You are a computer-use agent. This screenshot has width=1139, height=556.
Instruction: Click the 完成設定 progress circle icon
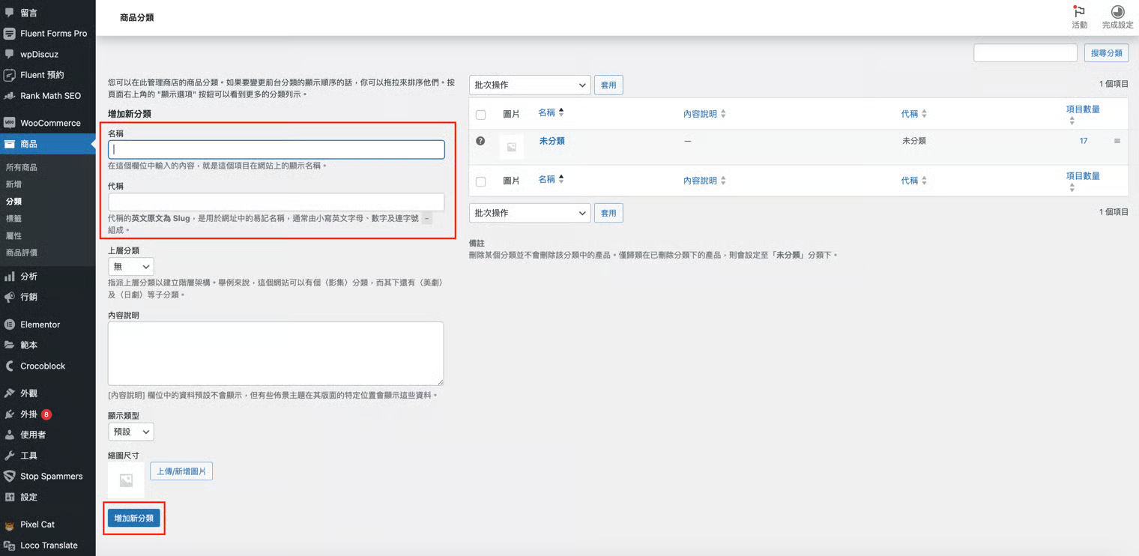1117,12
